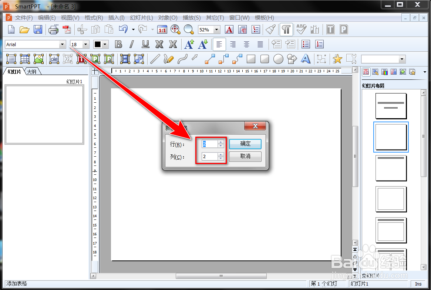Toggle italic formatting

tap(132, 44)
